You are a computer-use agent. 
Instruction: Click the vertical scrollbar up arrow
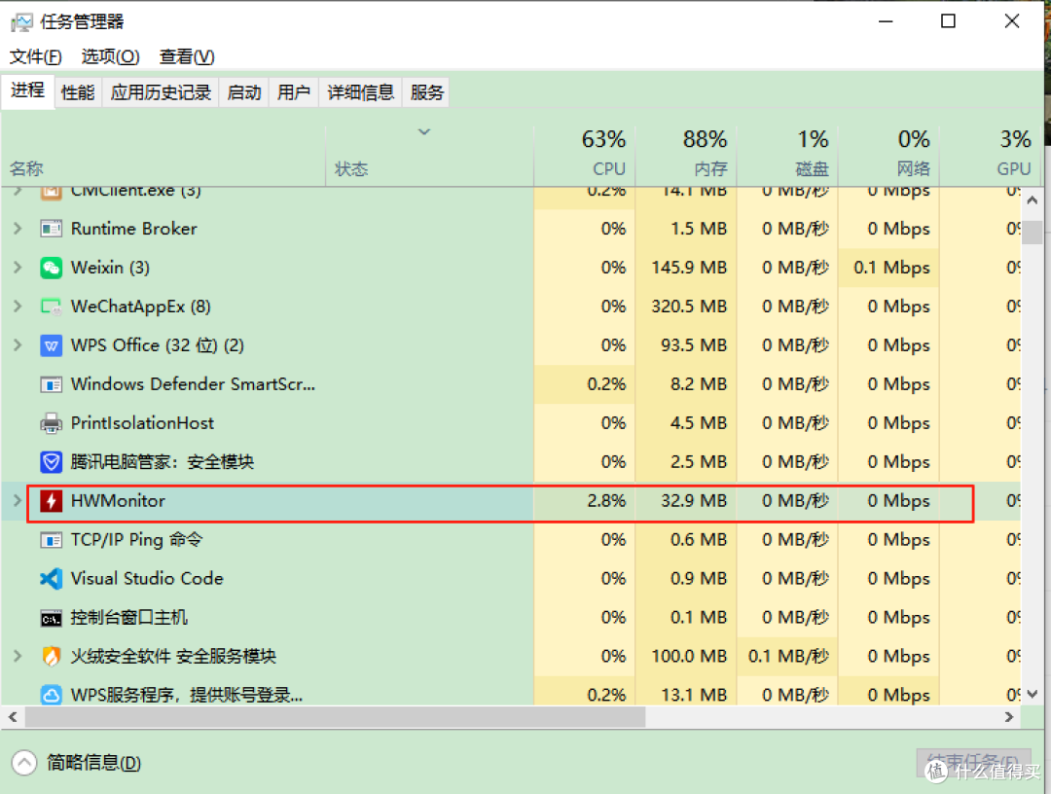point(1033,200)
